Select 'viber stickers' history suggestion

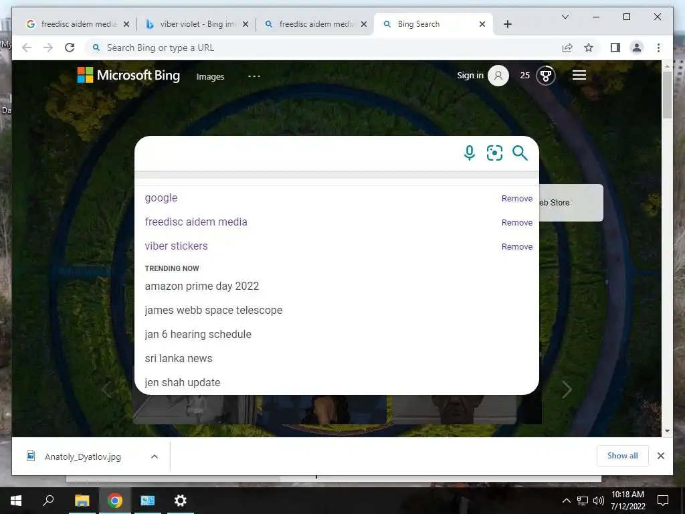click(177, 246)
